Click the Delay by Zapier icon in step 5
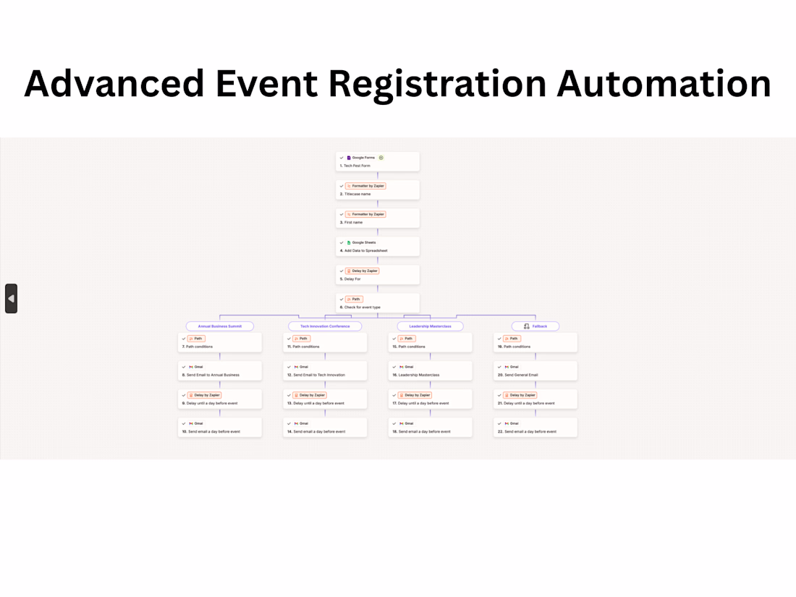The width and height of the screenshot is (796, 597). click(349, 271)
